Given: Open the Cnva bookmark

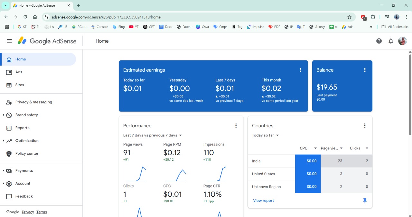Looking at the screenshot, I should 202,27.
